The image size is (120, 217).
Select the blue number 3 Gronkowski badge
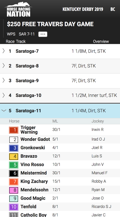coord(14,148)
